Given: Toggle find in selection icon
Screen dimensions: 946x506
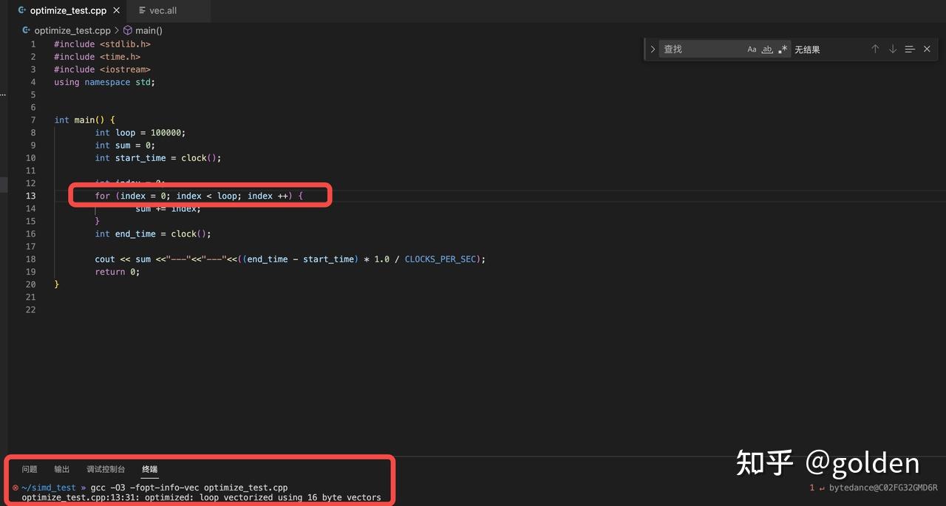Looking at the screenshot, I should pos(910,49).
